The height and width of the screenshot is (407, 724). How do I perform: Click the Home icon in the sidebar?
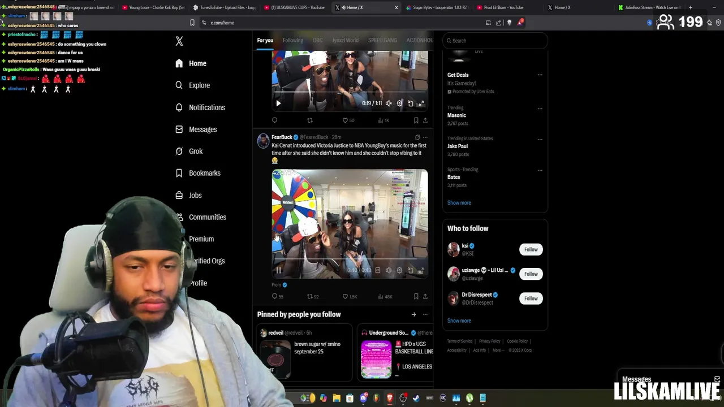(x=179, y=63)
